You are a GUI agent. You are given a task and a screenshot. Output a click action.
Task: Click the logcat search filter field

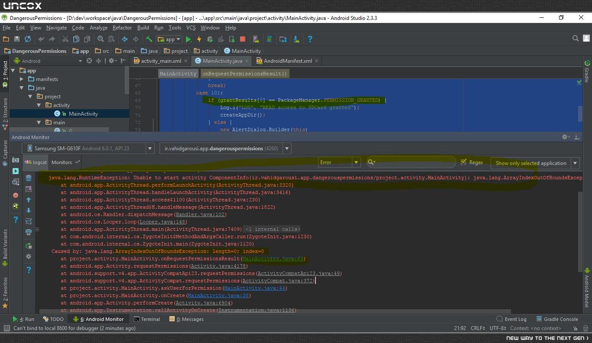point(410,162)
